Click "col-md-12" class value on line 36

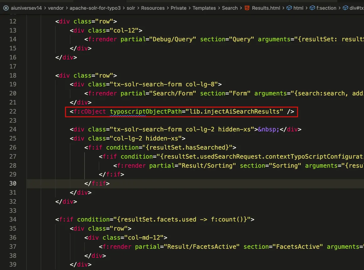point(144,238)
